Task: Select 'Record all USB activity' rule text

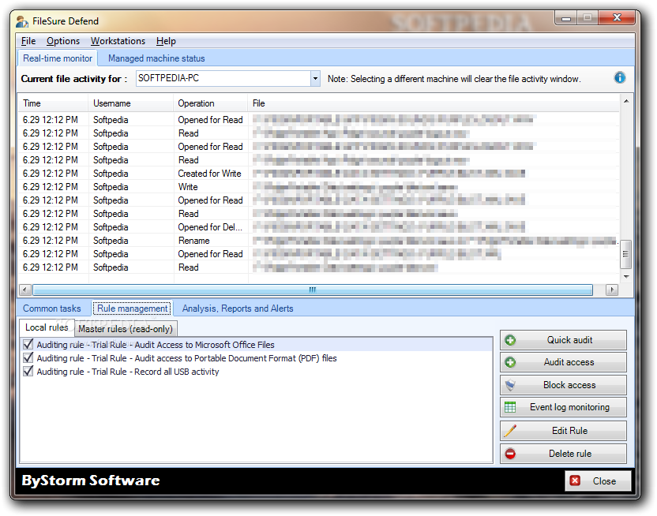Action: (x=176, y=371)
